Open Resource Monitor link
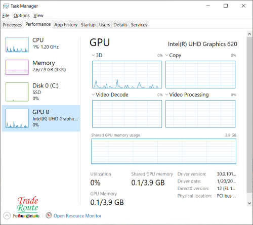Viewport: 253px width, 225px height. [x=77, y=216]
